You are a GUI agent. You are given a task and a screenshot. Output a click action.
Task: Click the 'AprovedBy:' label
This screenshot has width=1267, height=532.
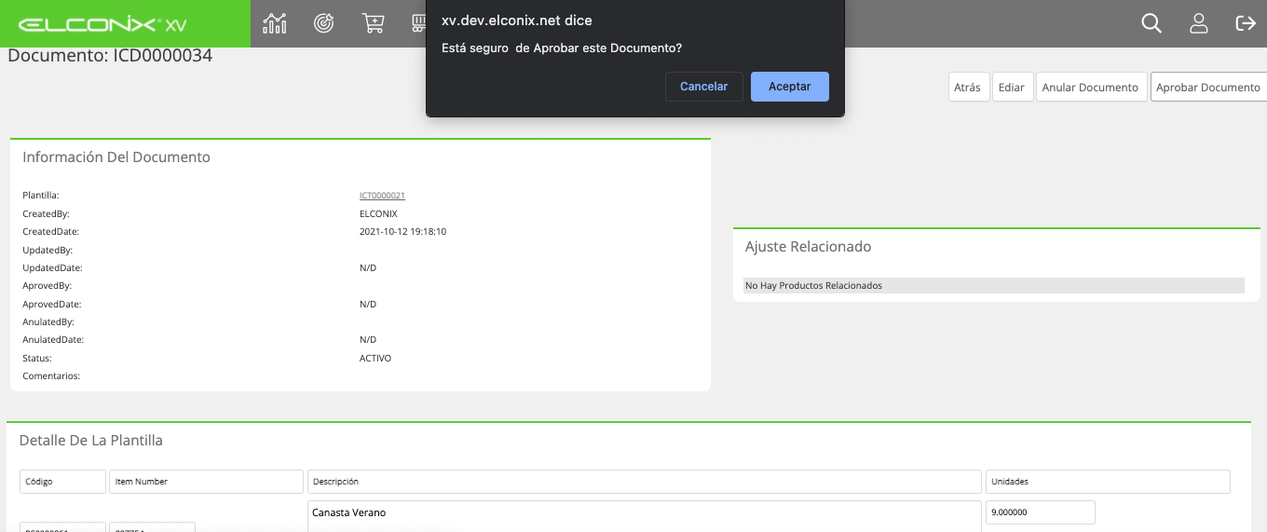[47, 286]
